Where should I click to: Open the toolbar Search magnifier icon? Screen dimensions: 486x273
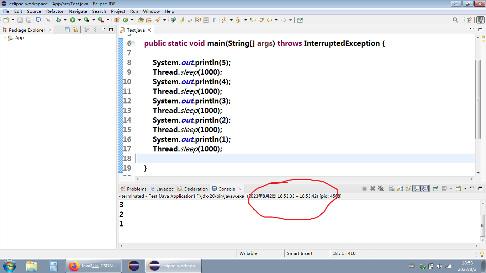pos(455,20)
